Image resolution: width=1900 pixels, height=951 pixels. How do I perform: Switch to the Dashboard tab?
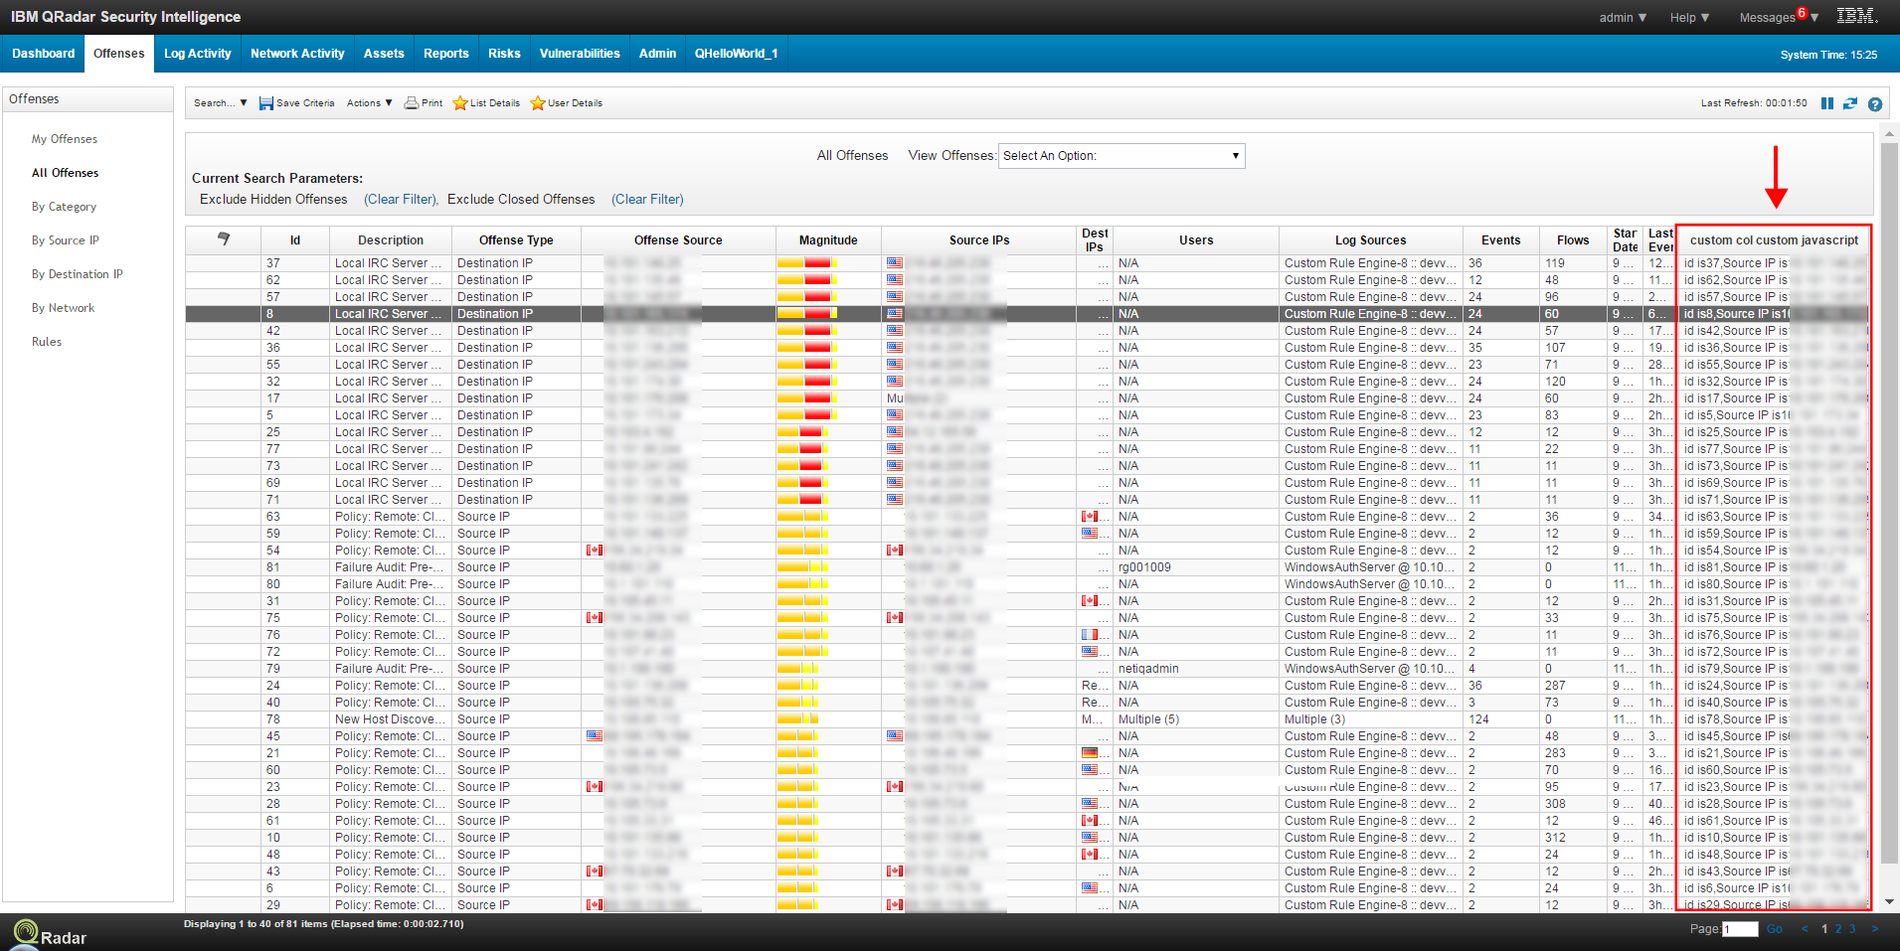tap(43, 54)
